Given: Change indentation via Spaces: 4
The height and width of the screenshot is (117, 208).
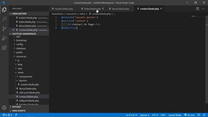Looking at the screenshot, I should [x=145, y=115].
